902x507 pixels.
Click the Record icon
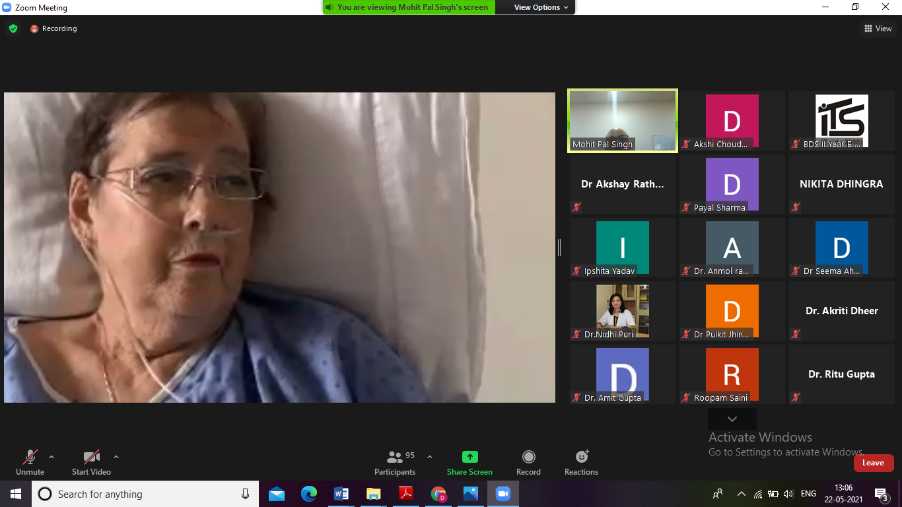click(x=528, y=457)
